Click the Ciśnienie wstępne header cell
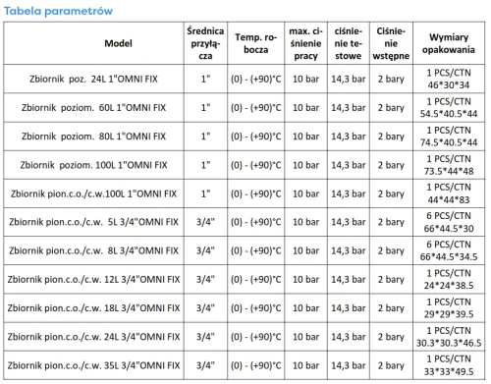The height and width of the screenshot is (384, 491). pyautogui.click(x=391, y=43)
